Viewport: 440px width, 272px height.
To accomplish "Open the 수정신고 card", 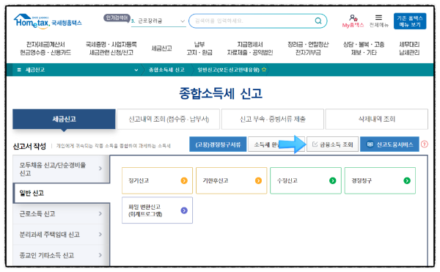I will point(306,180).
